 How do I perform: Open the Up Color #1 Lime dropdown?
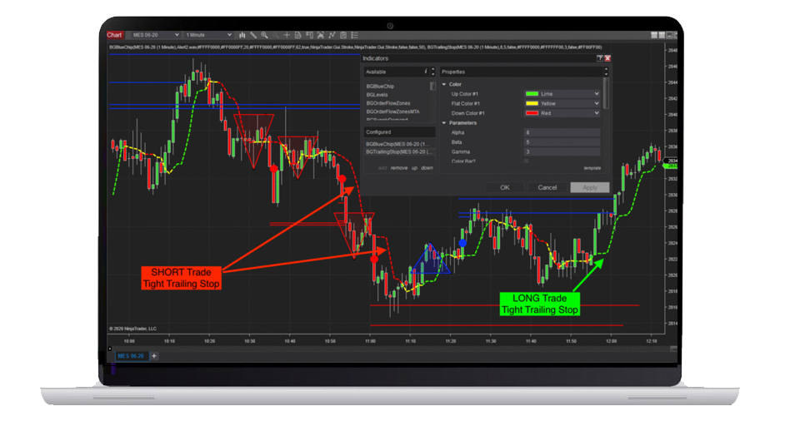point(562,94)
